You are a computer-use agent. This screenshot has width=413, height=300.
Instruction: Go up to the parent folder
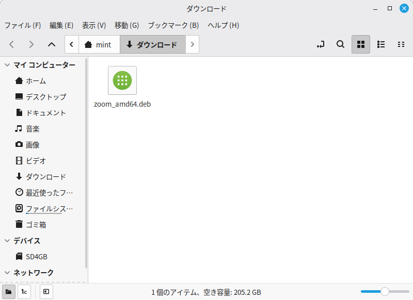tap(52, 44)
